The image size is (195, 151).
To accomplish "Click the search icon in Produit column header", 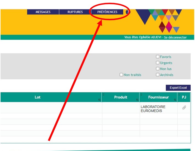I will 137,100.
